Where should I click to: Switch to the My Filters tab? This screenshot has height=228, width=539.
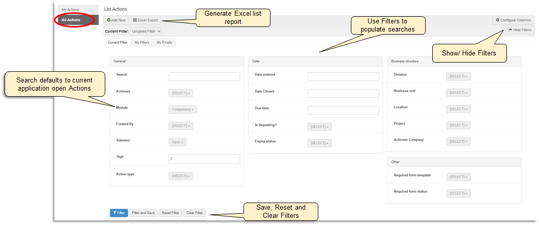[x=142, y=43]
